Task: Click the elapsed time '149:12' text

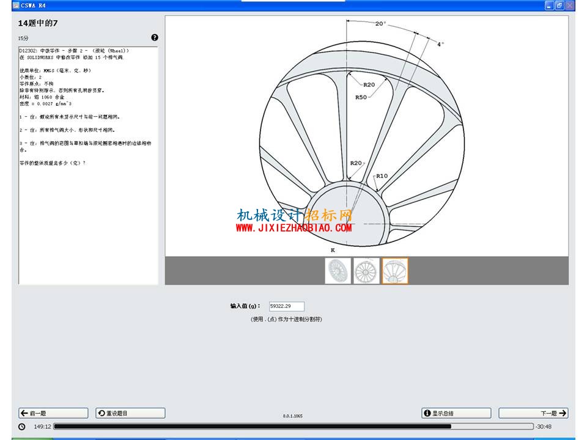Action: [x=42, y=427]
